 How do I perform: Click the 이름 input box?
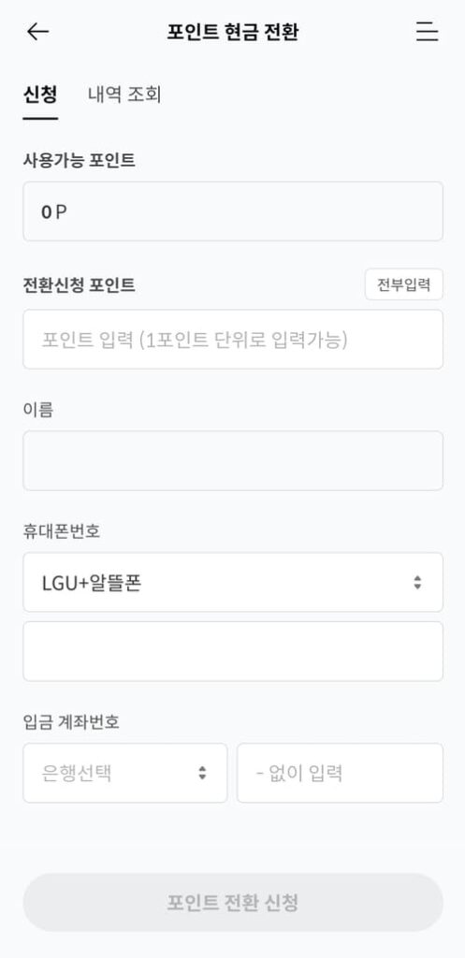pyautogui.click(x=233, y=460)
